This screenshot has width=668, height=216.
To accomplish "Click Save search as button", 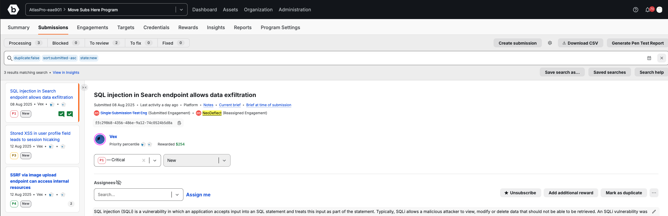I will [562, 72].
